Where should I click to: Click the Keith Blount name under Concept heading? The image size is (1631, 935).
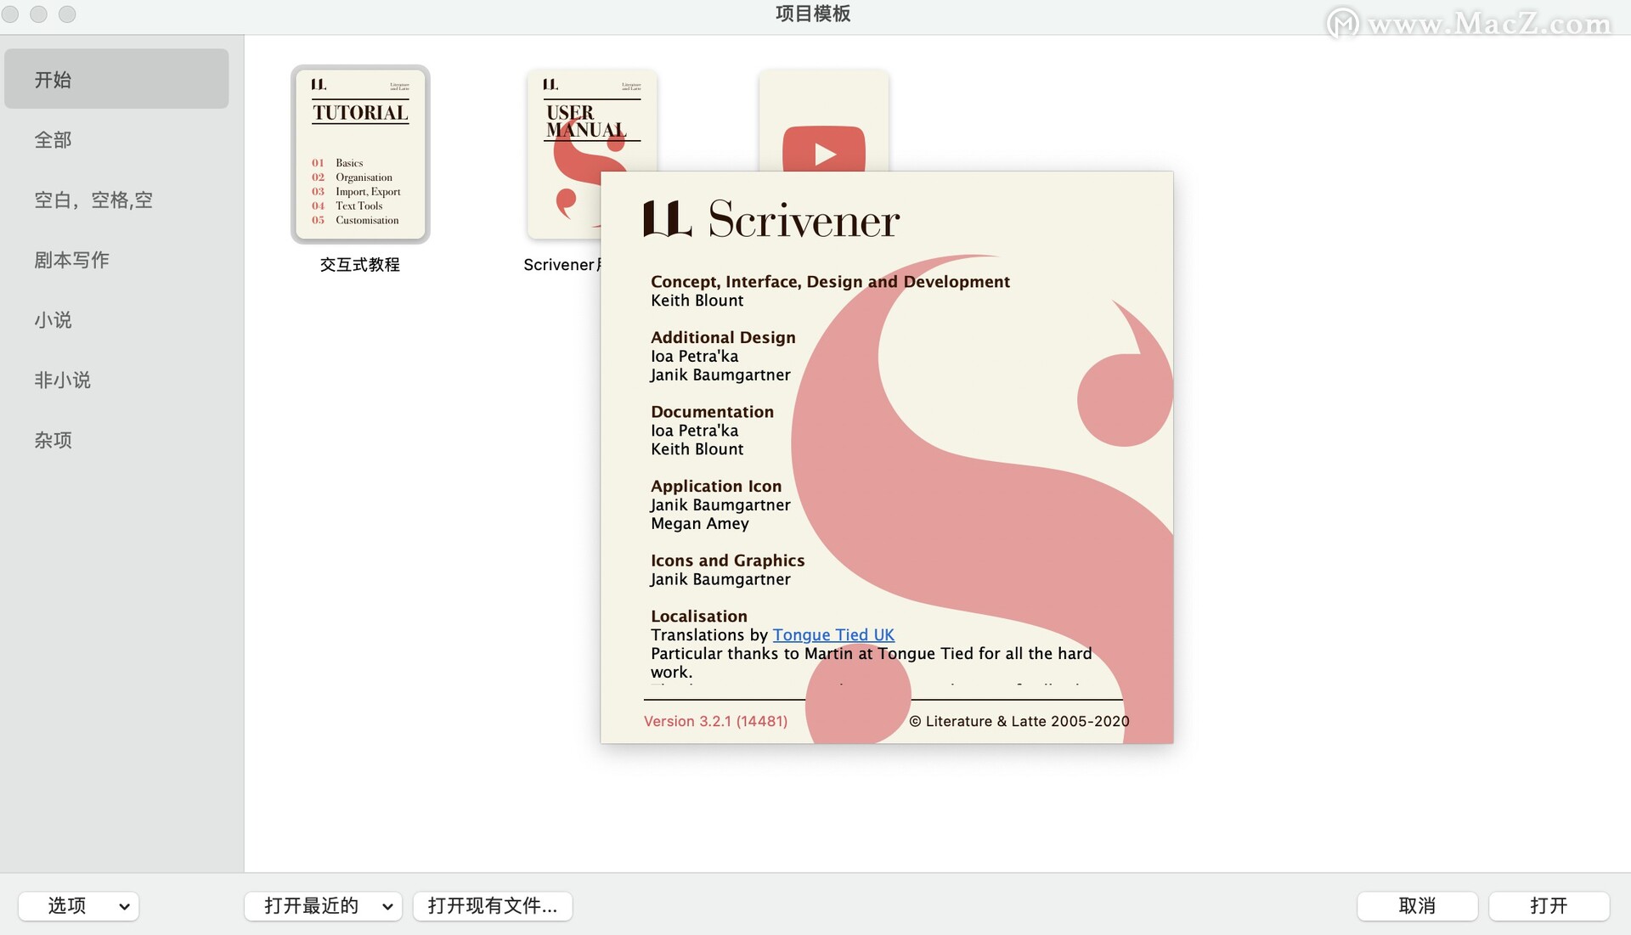click(697, 301)
